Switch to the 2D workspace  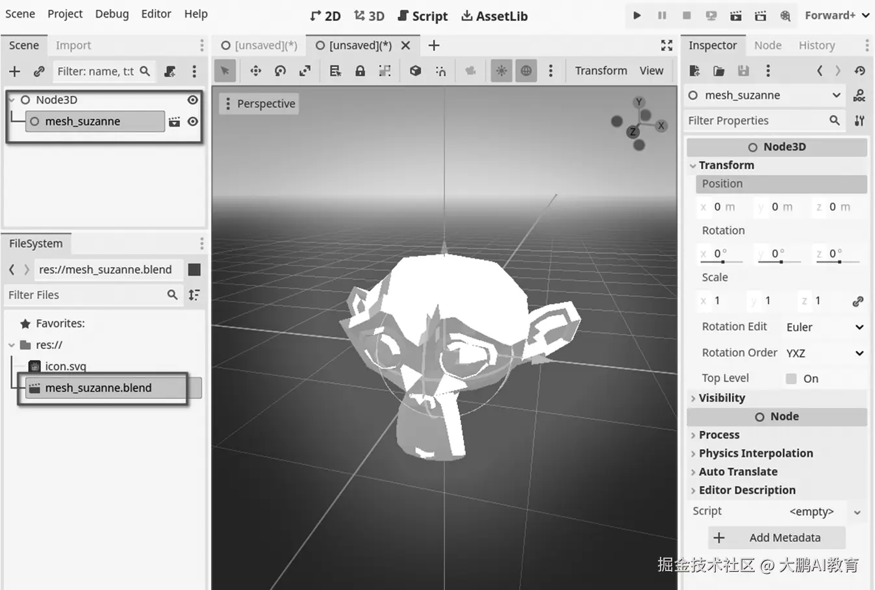point(325,16)
